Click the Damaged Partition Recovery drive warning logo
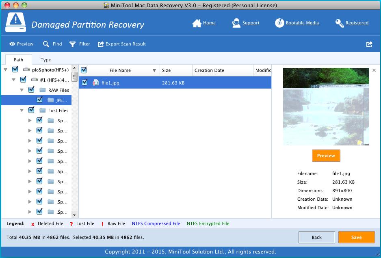381x258 pixels. tap(15, 22)
